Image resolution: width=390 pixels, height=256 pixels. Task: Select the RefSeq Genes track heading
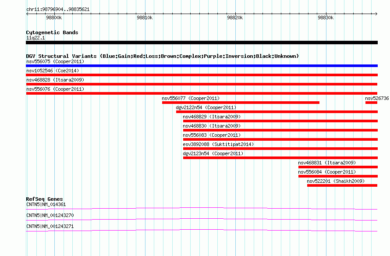pyautogui.click(x=45, y=199)
